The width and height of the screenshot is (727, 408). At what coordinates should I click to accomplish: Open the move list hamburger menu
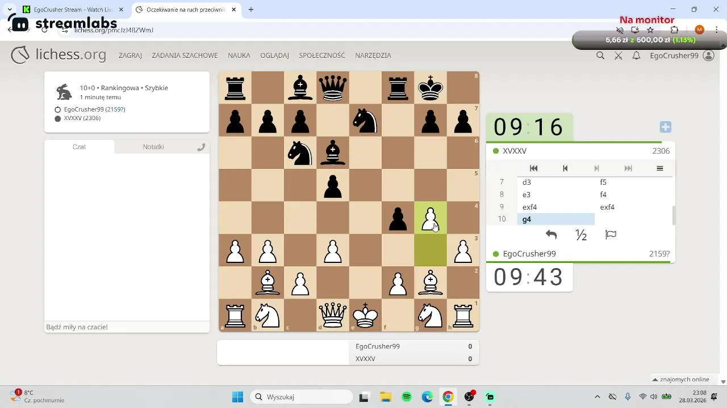659,168
